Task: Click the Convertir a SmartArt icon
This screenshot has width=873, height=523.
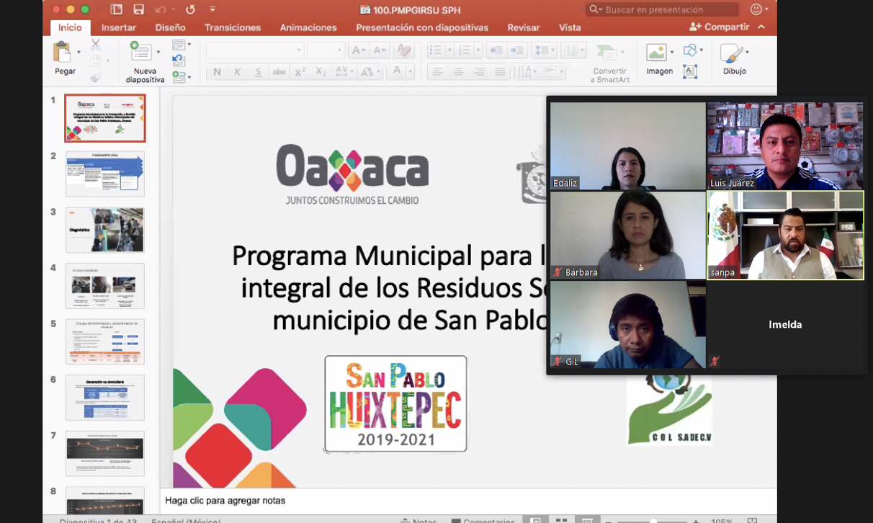Action: click(x=606, y=53)
